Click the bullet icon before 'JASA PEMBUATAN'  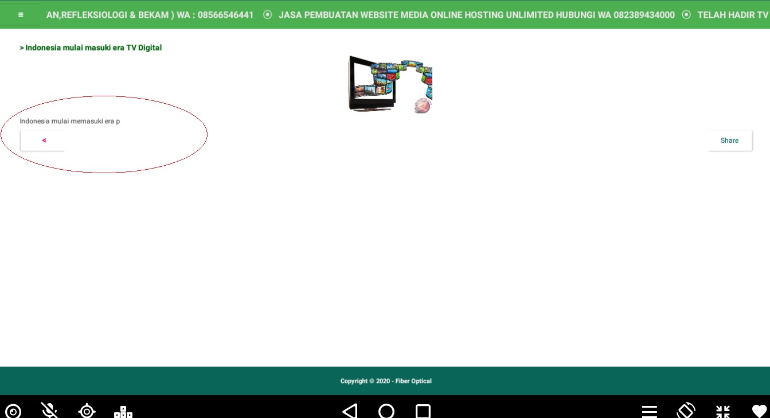(x=267, y=15)
